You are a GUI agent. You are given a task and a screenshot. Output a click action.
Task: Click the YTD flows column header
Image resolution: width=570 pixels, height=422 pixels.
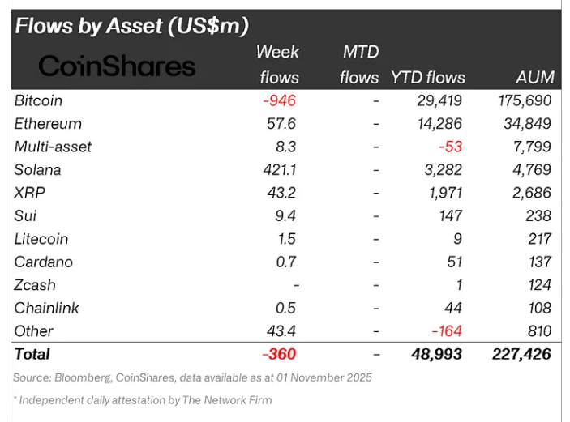point(428,78)
